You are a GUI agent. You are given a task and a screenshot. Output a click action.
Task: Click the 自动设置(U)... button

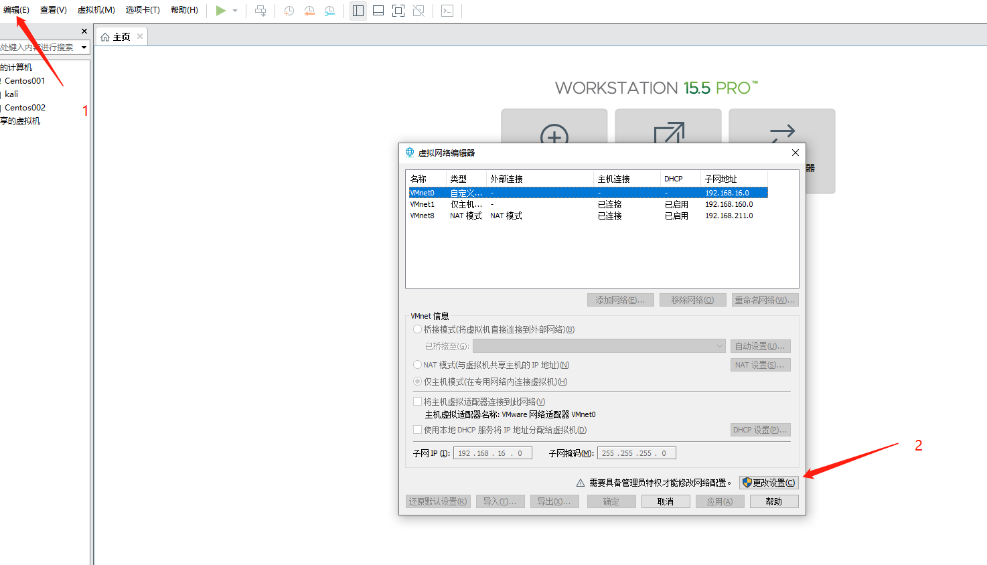point(760,346)
